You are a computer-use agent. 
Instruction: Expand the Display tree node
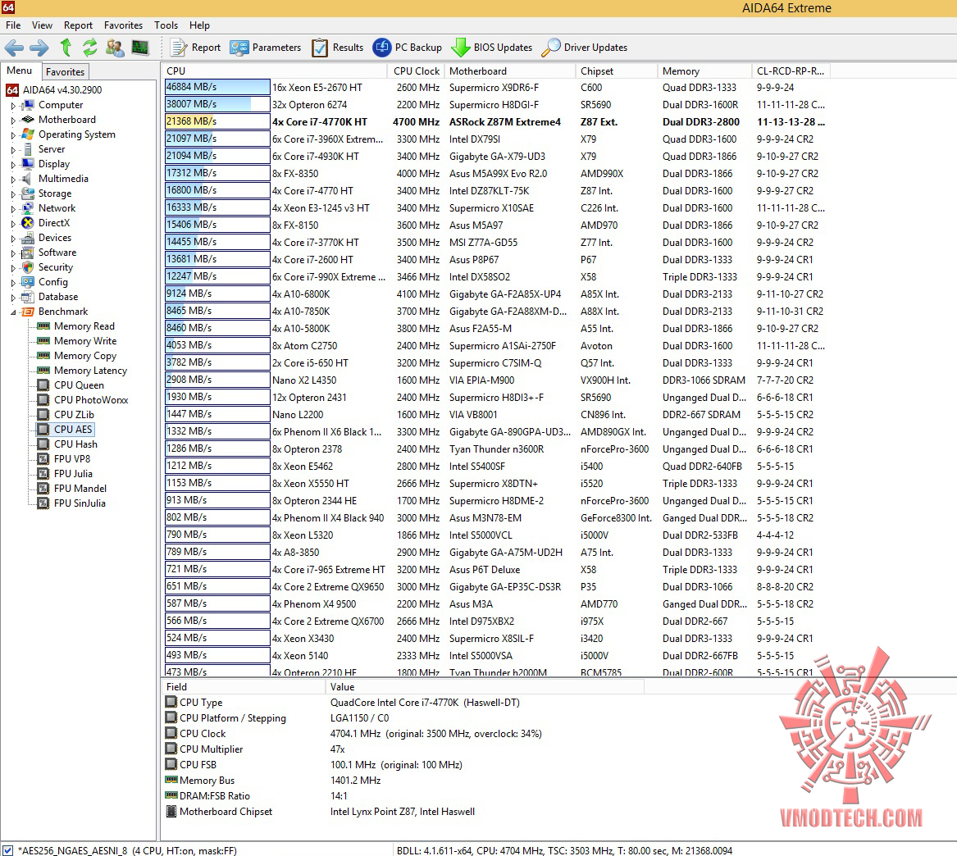click(x=13, y=165)
